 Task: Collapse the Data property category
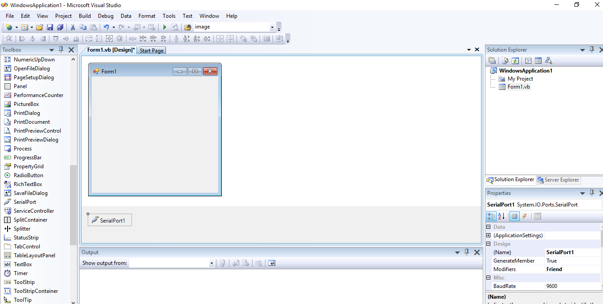coord(489,227)
